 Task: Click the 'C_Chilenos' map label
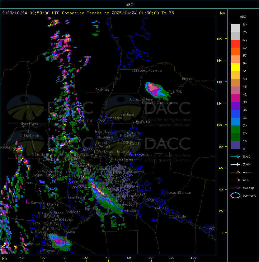click(30, 136)
